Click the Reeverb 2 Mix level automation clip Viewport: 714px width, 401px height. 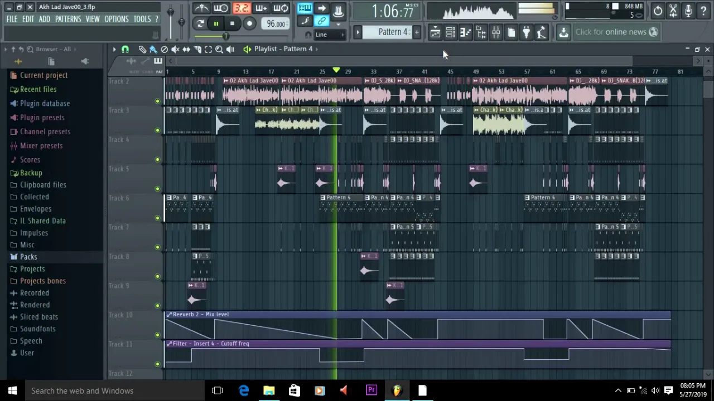tap(417, 326)
